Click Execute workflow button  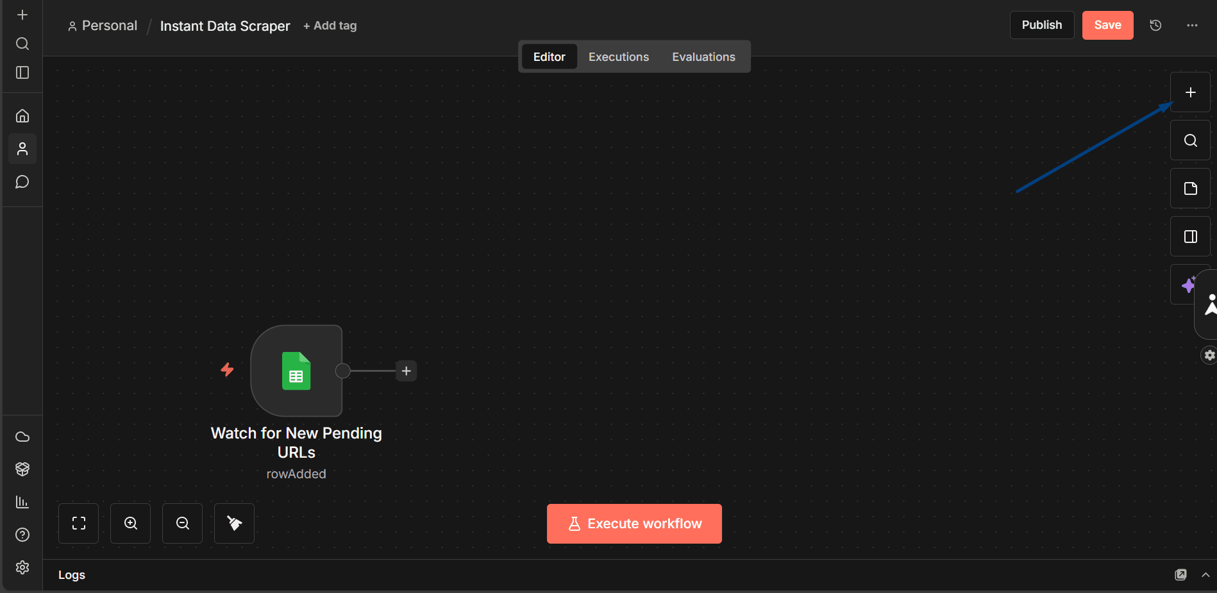(634, 524)
